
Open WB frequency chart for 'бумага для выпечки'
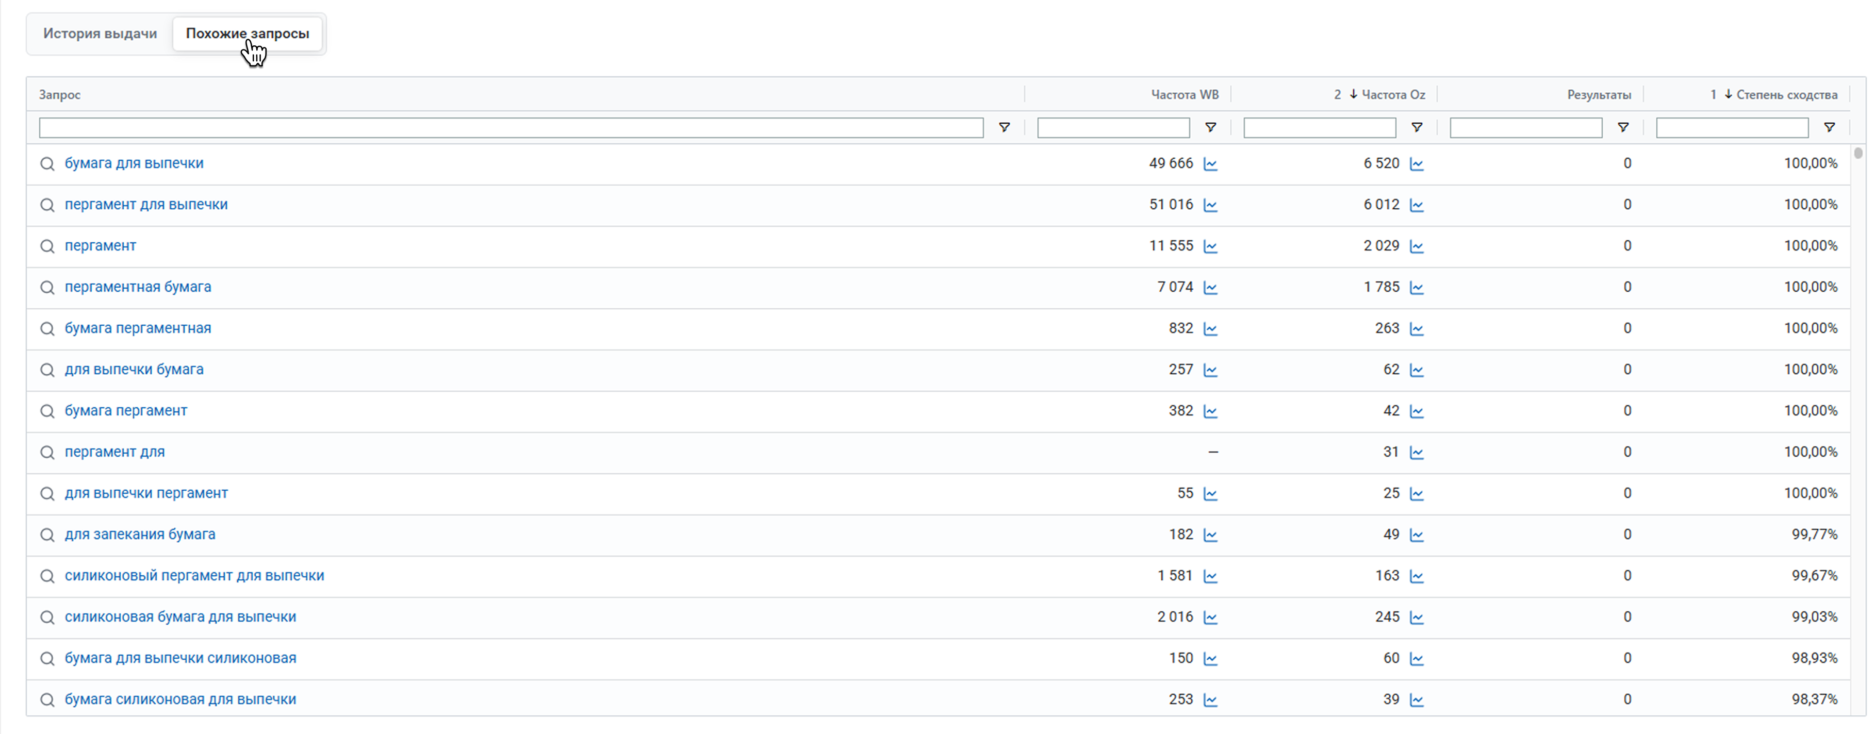click(1210, 164)
